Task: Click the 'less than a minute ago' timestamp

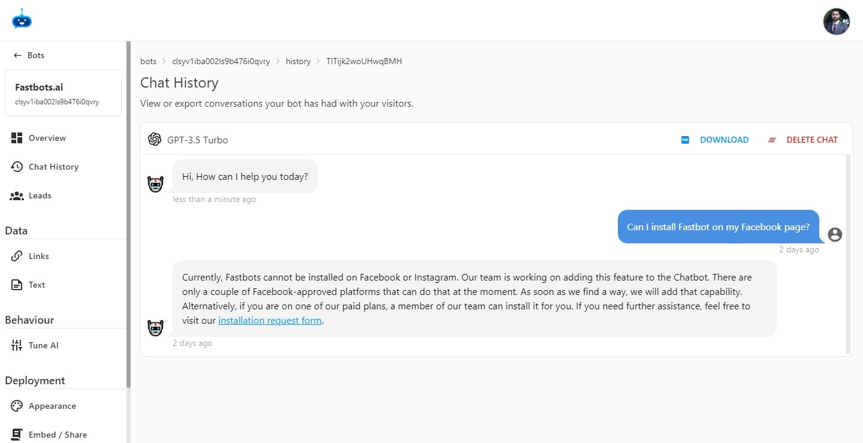Action: (x=214, y=199)
